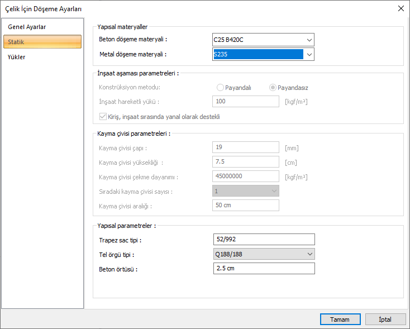Toggle the Kiriş yanal olarak destekli checkbox
Image resolution: width=410 pixels, height=329 pixels.
pyautogui.click(x=103, y=117)
